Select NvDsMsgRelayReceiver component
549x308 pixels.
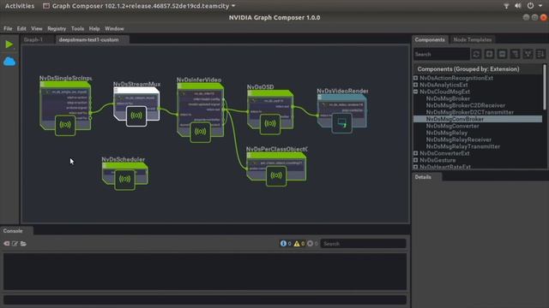pos(458,139)
